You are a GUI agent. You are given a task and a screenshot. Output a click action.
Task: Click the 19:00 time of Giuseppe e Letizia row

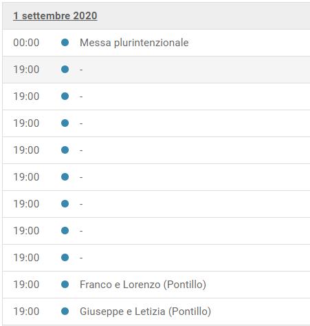pyautogui.click(x=26, y=312)
